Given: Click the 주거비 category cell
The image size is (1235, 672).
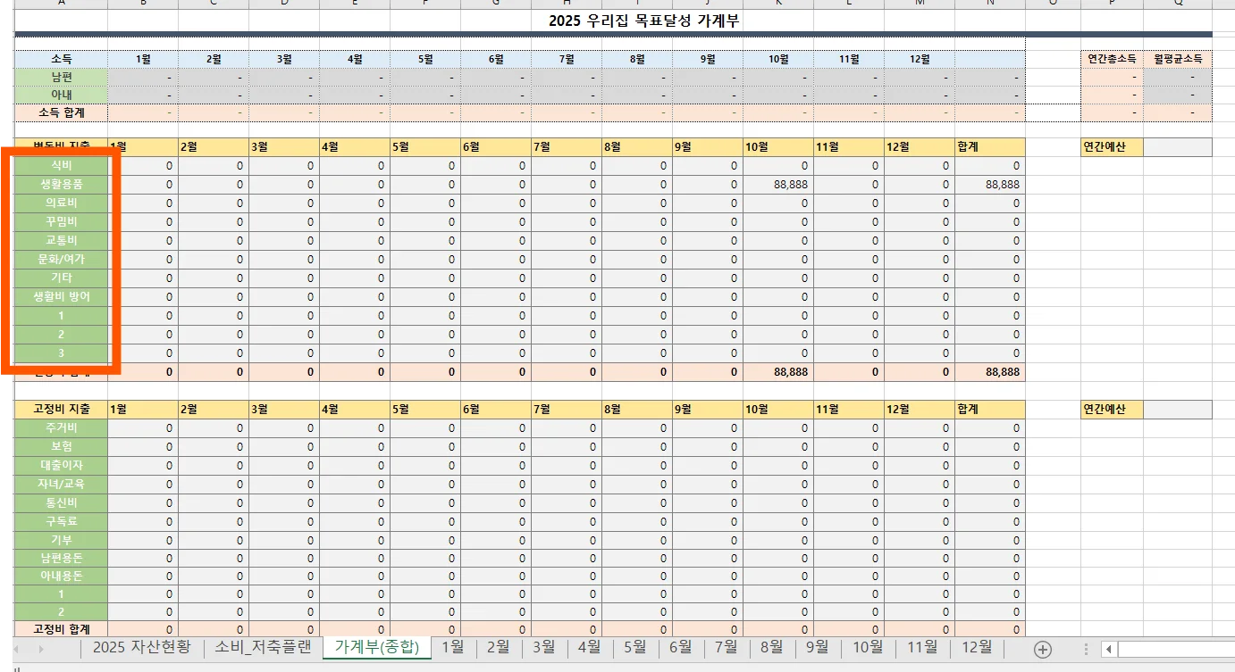Looking at the screenshot, I should click(x=61, y=427).
